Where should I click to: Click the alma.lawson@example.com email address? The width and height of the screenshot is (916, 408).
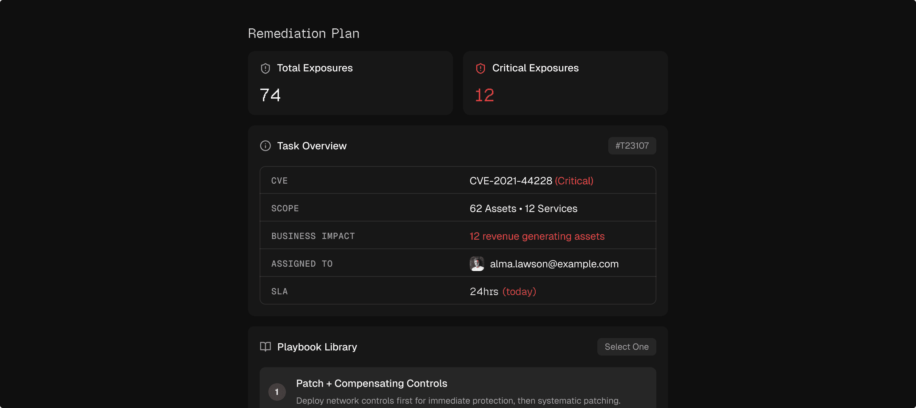click(554, 264)
